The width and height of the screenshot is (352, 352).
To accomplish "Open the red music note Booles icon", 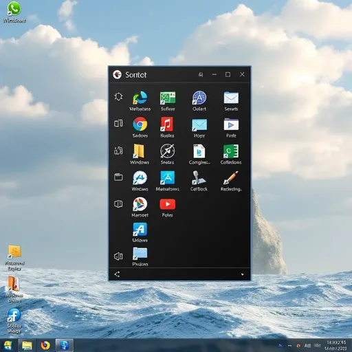I will point(167,124).
